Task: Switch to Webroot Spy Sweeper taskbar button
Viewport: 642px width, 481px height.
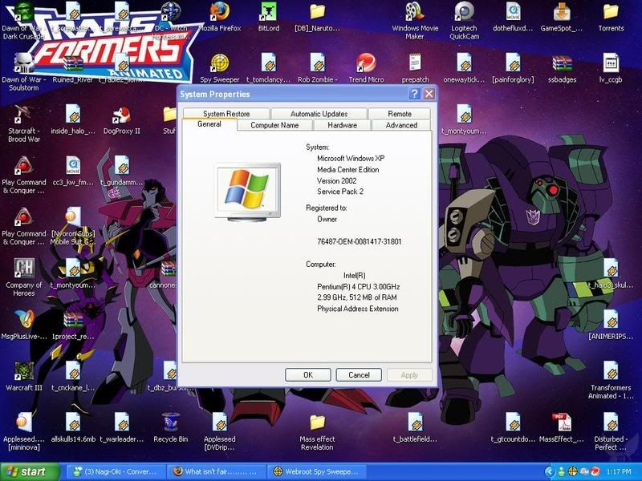Action: click(316, 471)
